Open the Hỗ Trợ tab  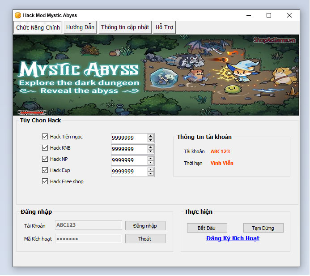tap(164, 27)
